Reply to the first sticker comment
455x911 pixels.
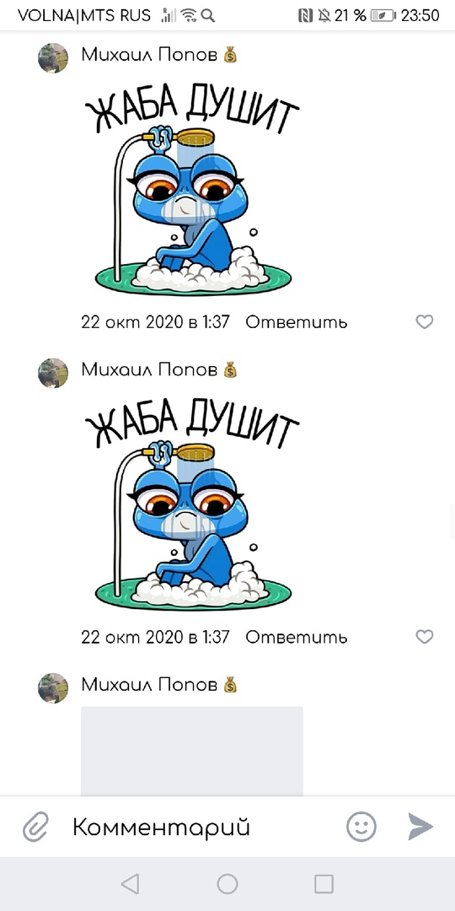coord(297,322)
